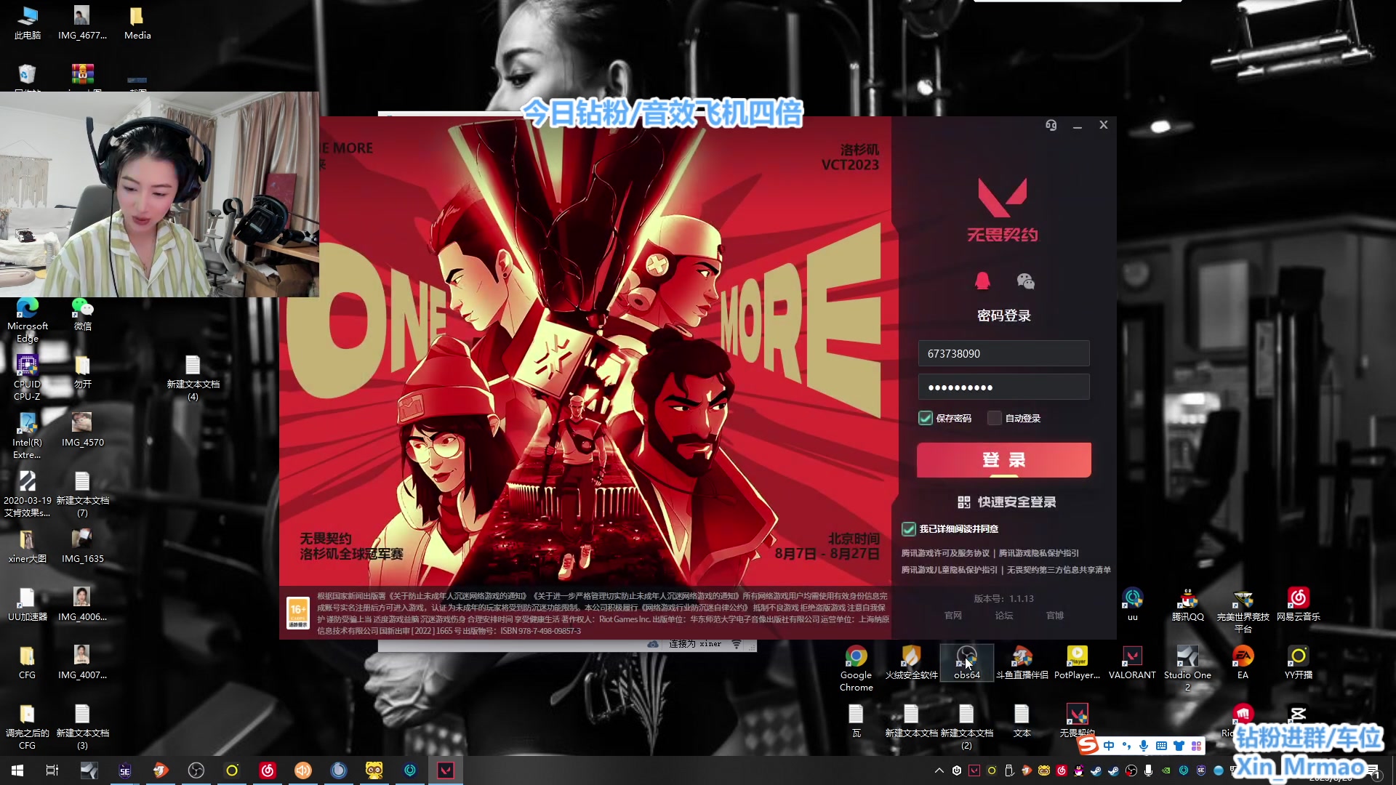1396x785 pixels.
Task: Visit the 官博 link in launcher
Action: coord(1054,615)
